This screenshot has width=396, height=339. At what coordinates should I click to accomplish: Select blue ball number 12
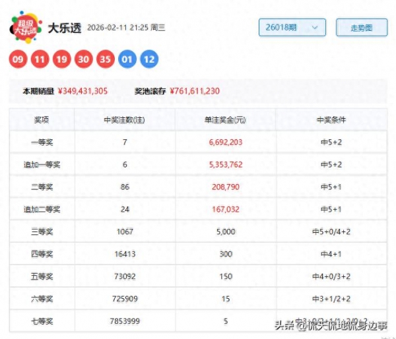coord(149,60)
